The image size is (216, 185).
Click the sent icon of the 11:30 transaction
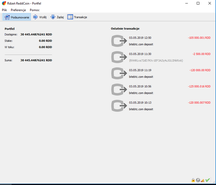pos(119,57)
